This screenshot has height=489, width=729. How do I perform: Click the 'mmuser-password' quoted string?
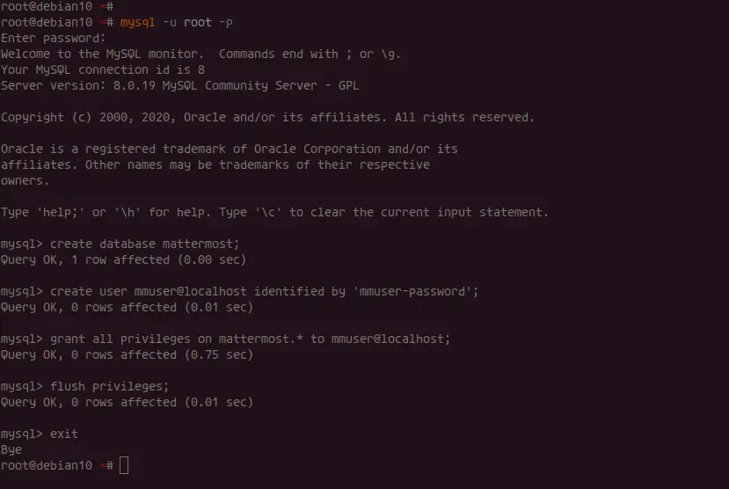pos(412,291)
